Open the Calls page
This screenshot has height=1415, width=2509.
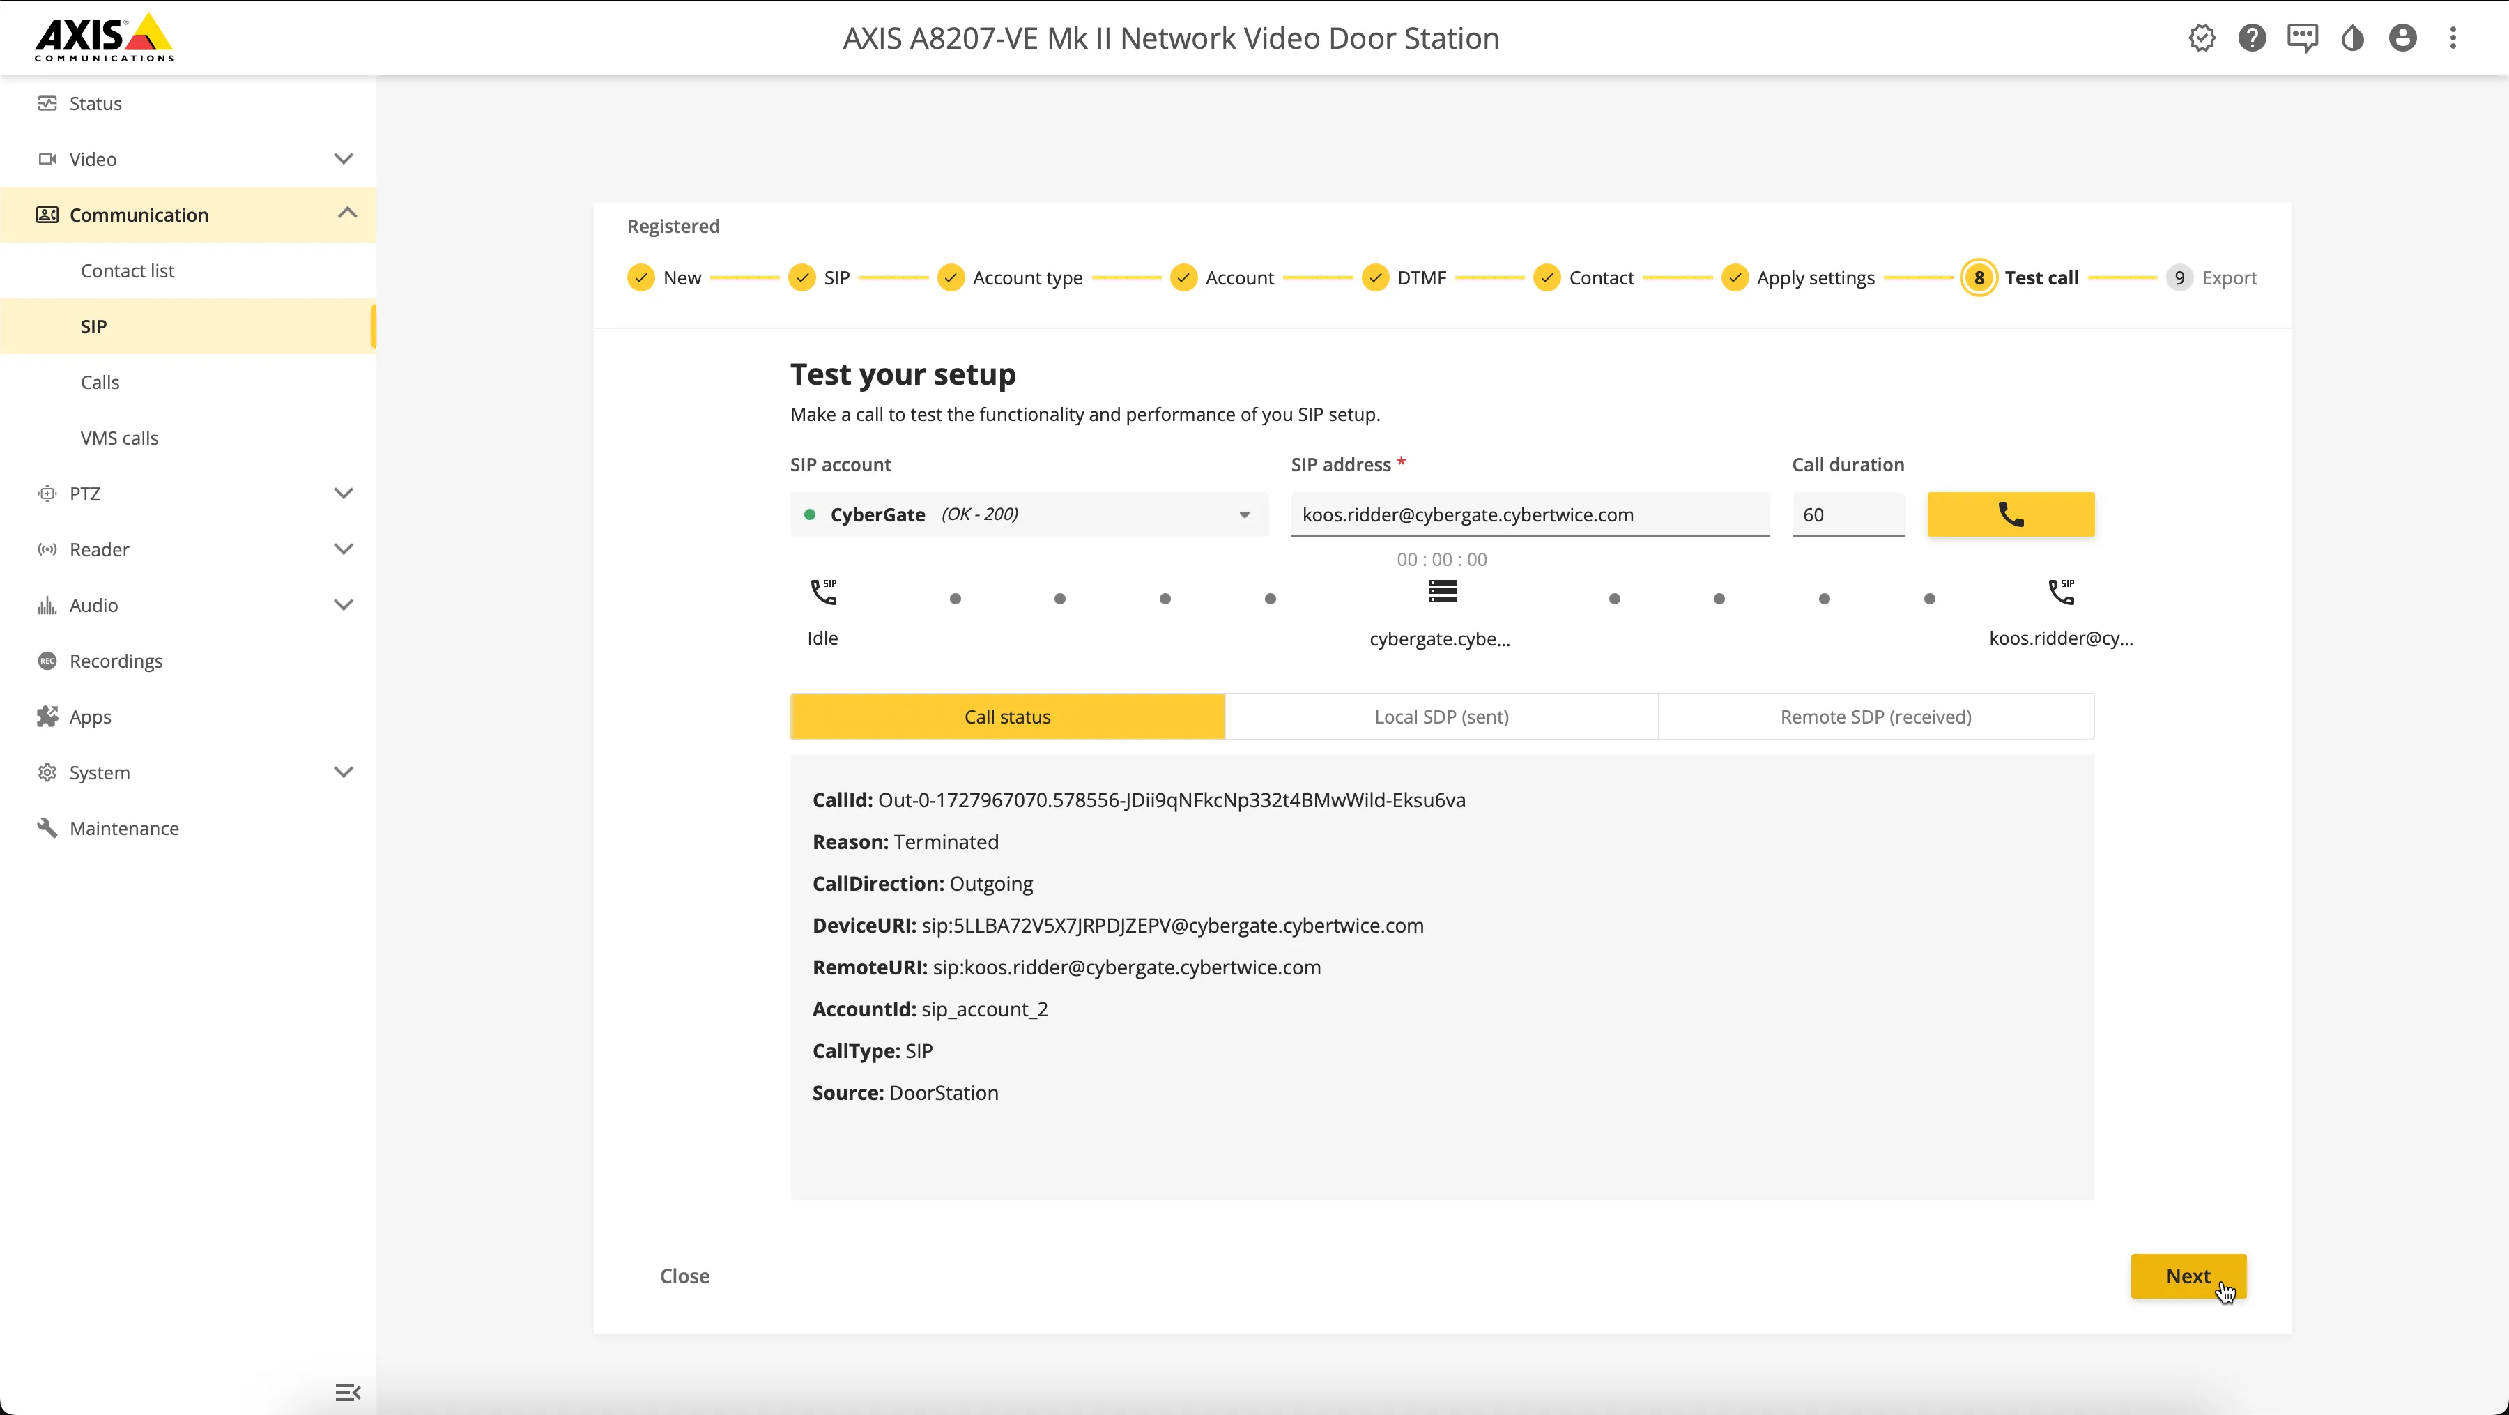coord(188,382)
